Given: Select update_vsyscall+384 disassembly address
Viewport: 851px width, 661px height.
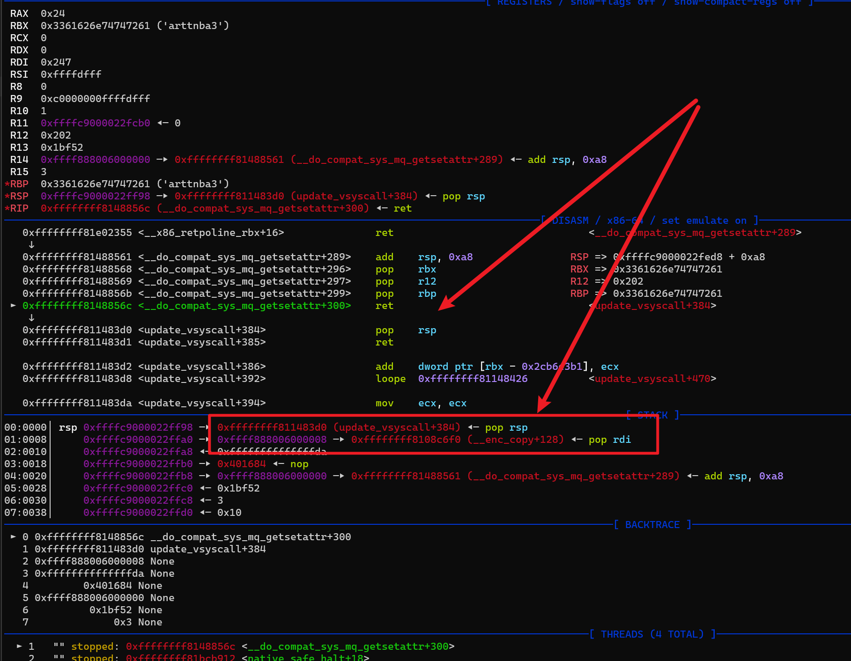Looking at the screenshot, I should 77,330.
